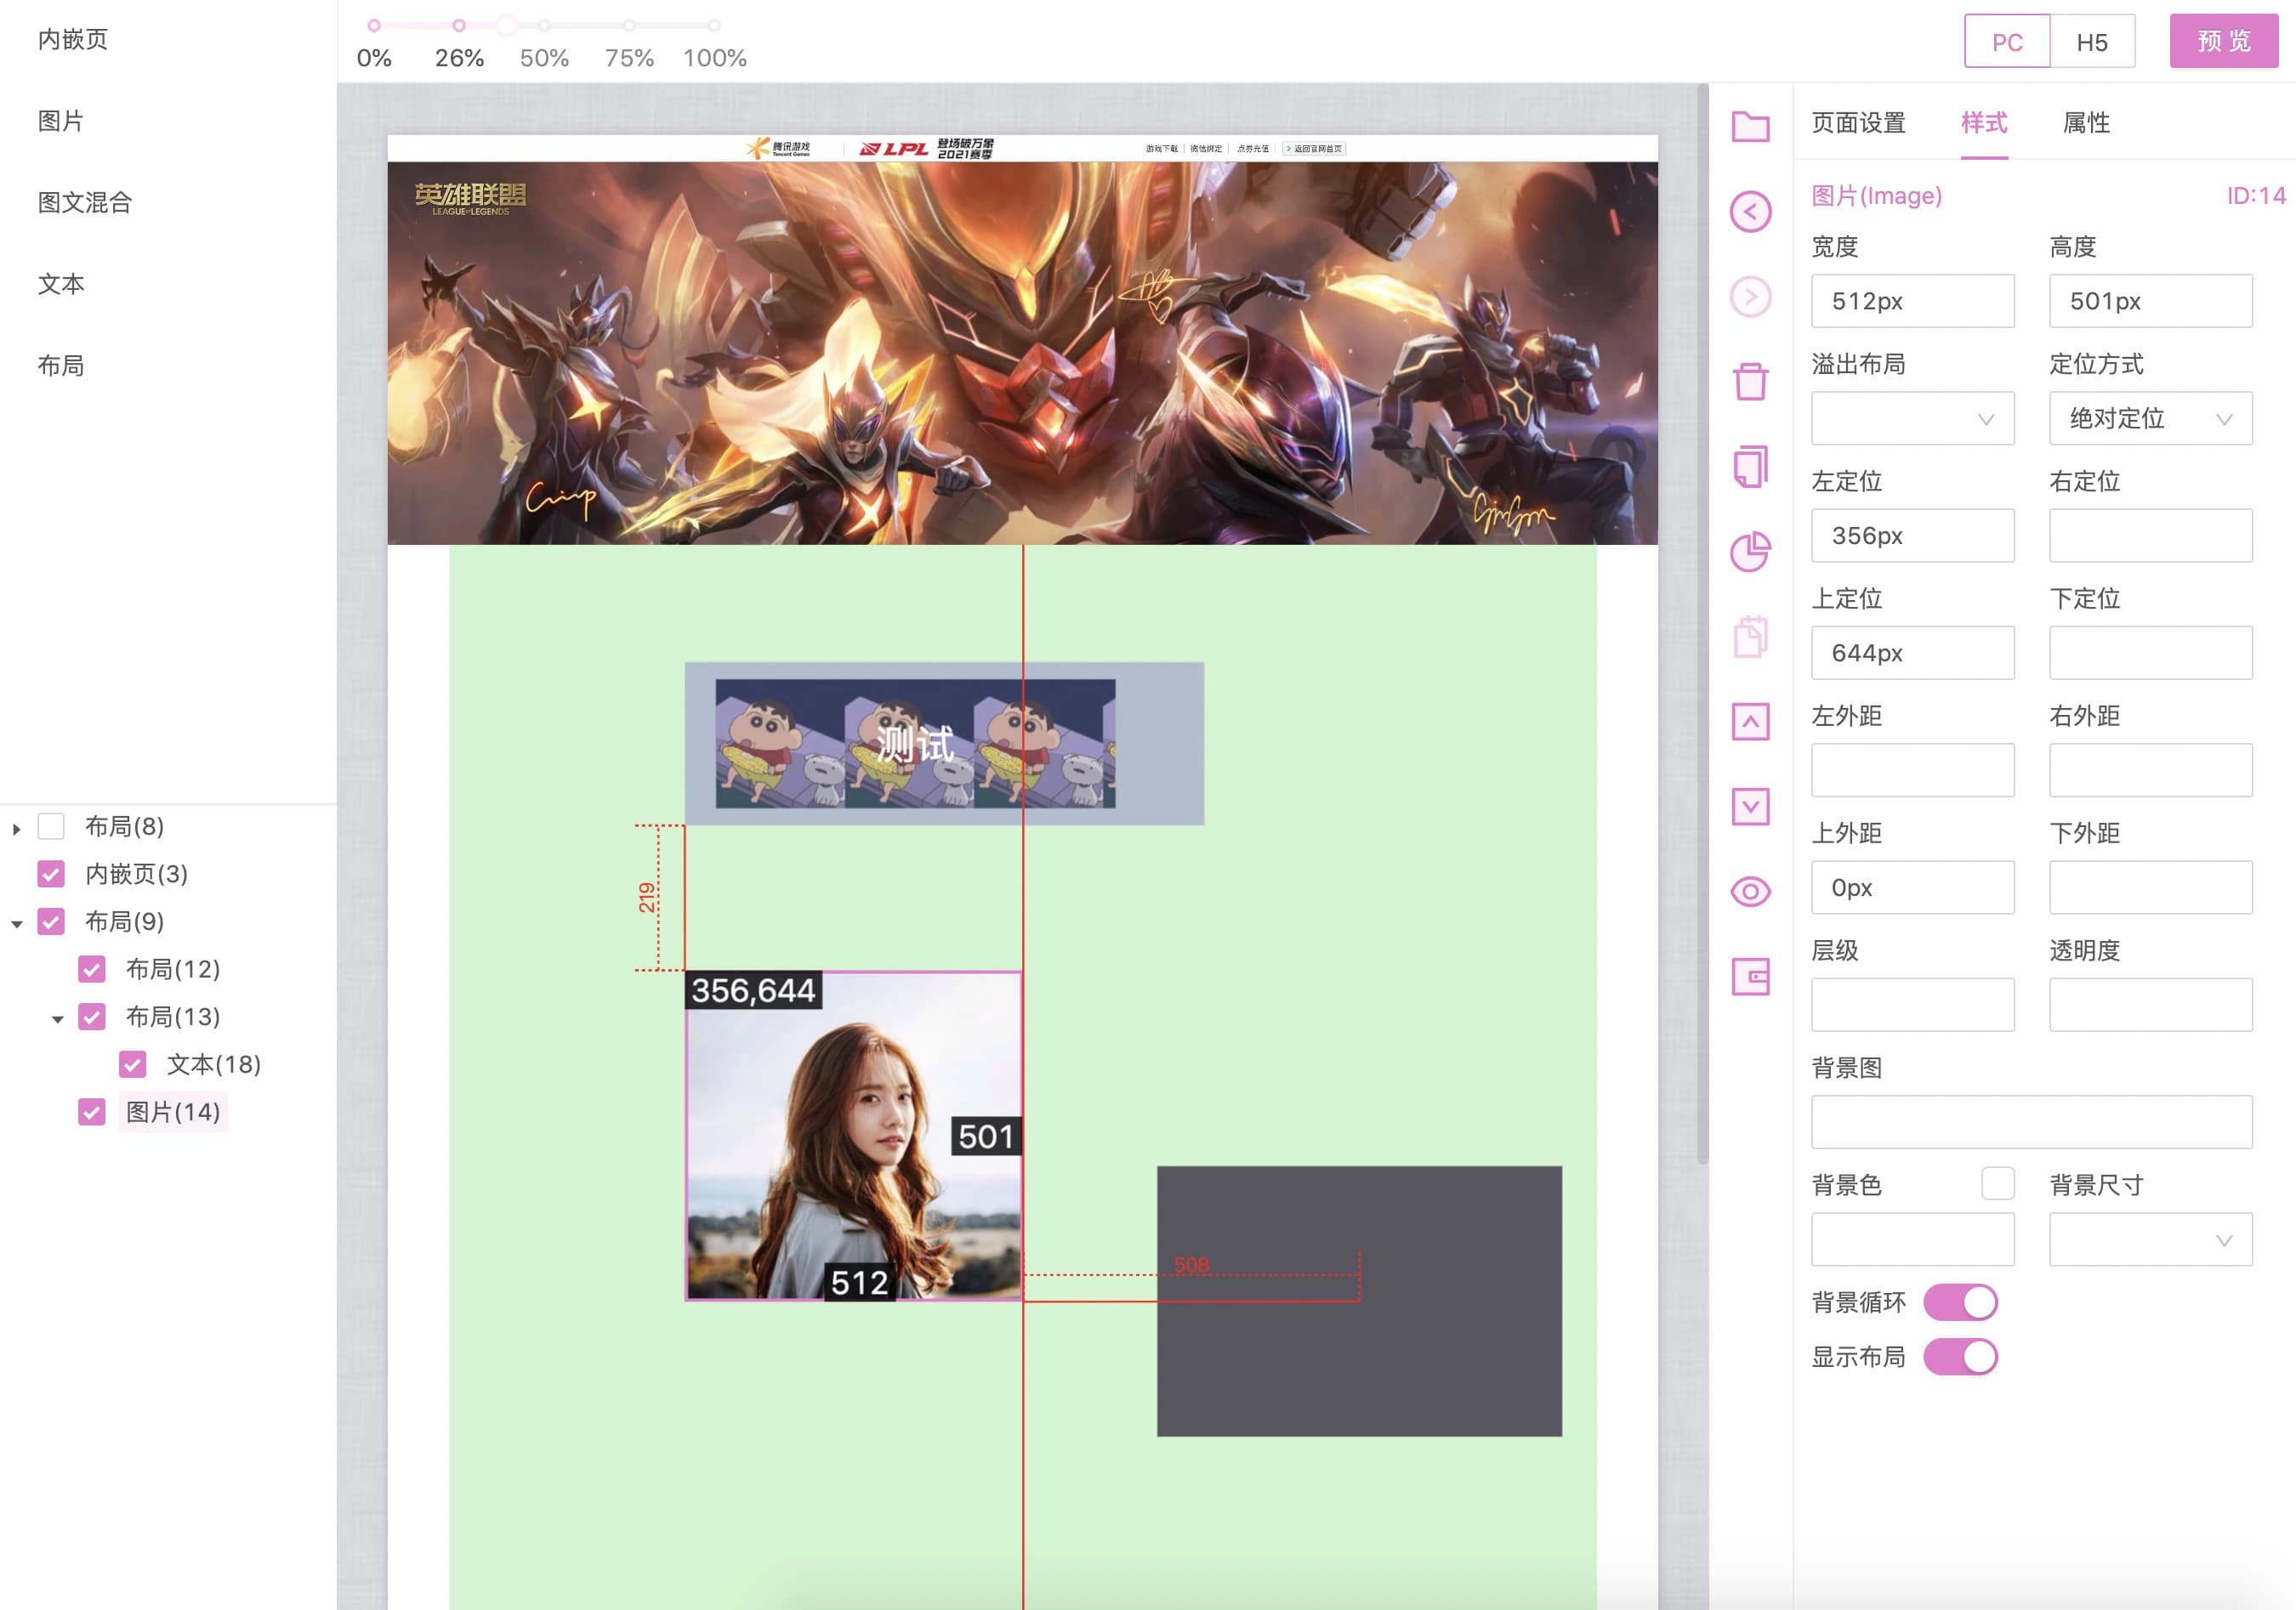Open the 页面设置 tab
Screen dimensions: 2296x1610
coord(1858,123)
